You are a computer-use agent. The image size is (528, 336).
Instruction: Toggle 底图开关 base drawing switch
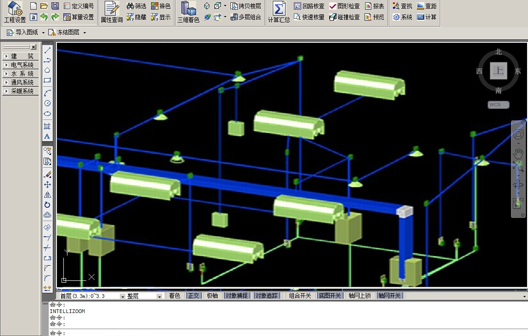(x=330, y=296)
